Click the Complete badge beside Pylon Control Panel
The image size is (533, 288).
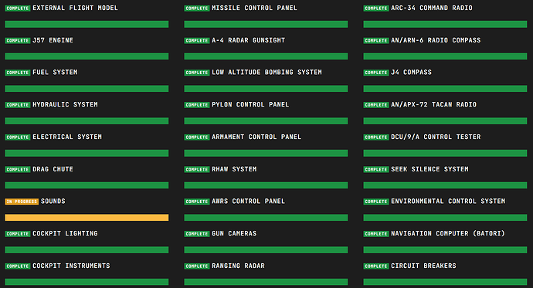197,105
